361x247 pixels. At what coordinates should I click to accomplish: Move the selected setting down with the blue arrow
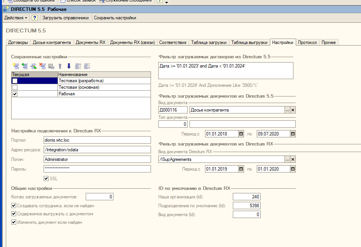[69, 66]
